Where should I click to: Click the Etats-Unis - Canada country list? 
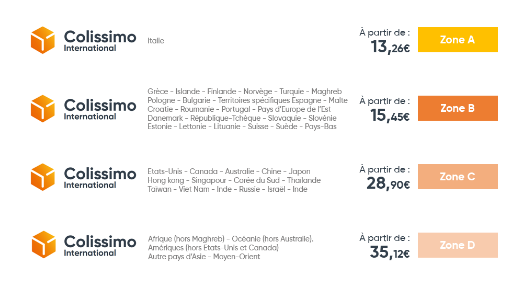point(234,180)
